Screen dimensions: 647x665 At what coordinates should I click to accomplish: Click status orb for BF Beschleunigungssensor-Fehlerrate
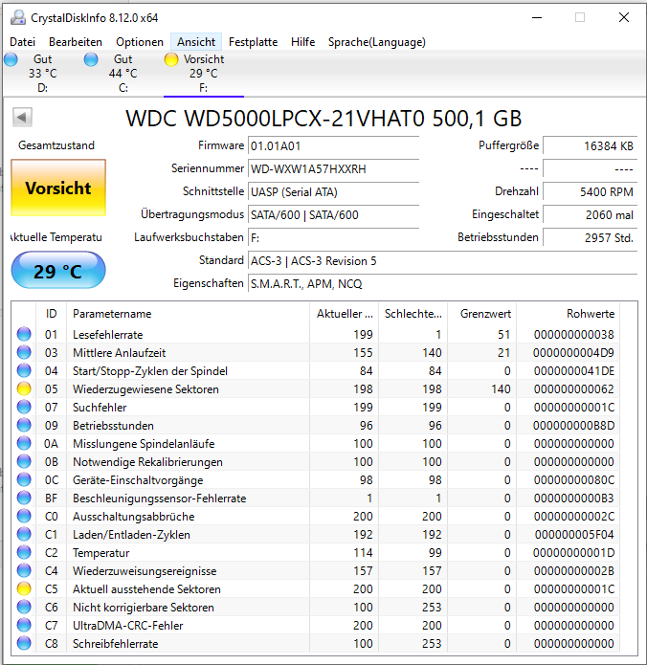point(24,498)
